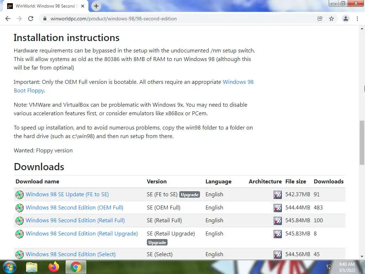Click the Download name column header
Image resolution: width=365 pixels, height=274 pixels.
tap(37, 181)
